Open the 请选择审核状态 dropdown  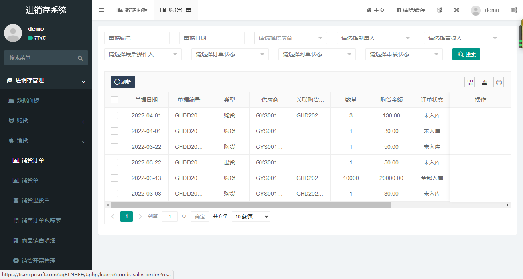click(404, 54)
